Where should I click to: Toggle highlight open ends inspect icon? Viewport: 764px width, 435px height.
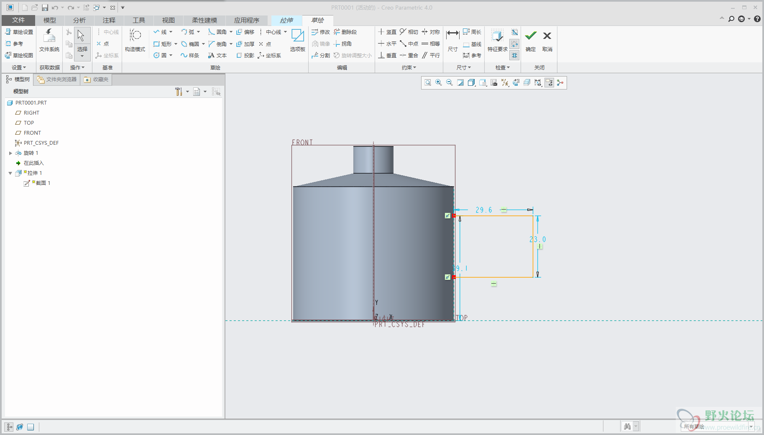click(515, 44)
